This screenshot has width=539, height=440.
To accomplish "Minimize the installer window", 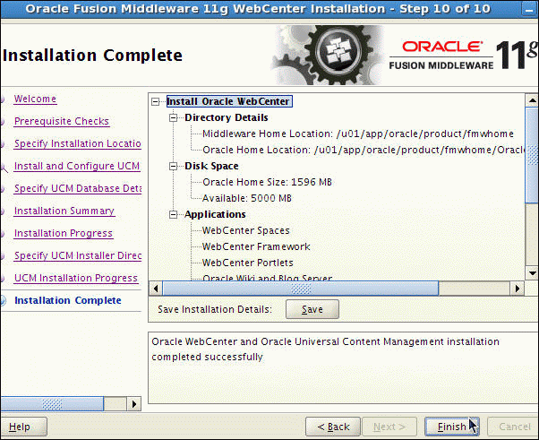I will (x=528, y=10).
